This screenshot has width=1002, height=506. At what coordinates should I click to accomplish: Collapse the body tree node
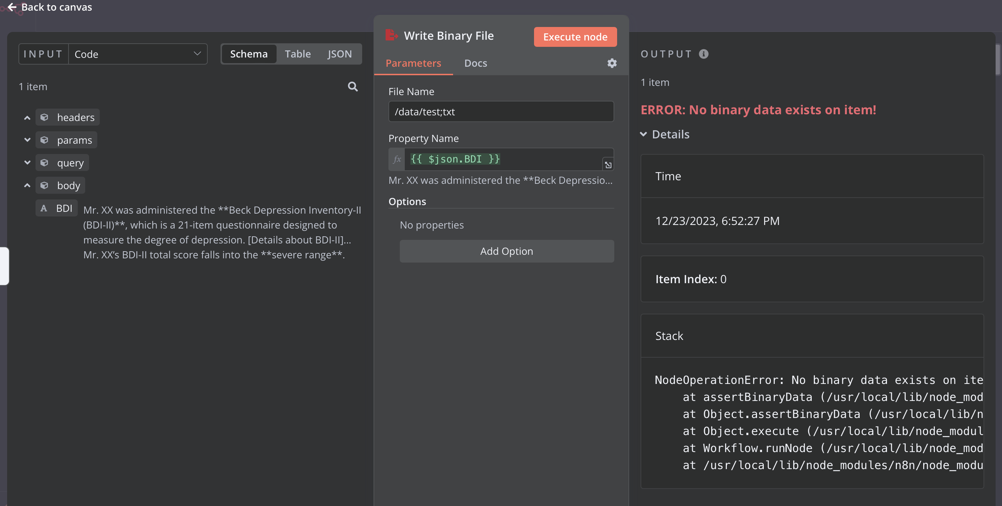tap(27, 185)
